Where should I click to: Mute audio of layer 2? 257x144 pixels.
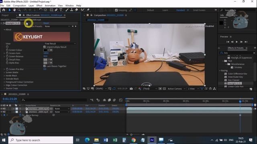click(4, 112)
